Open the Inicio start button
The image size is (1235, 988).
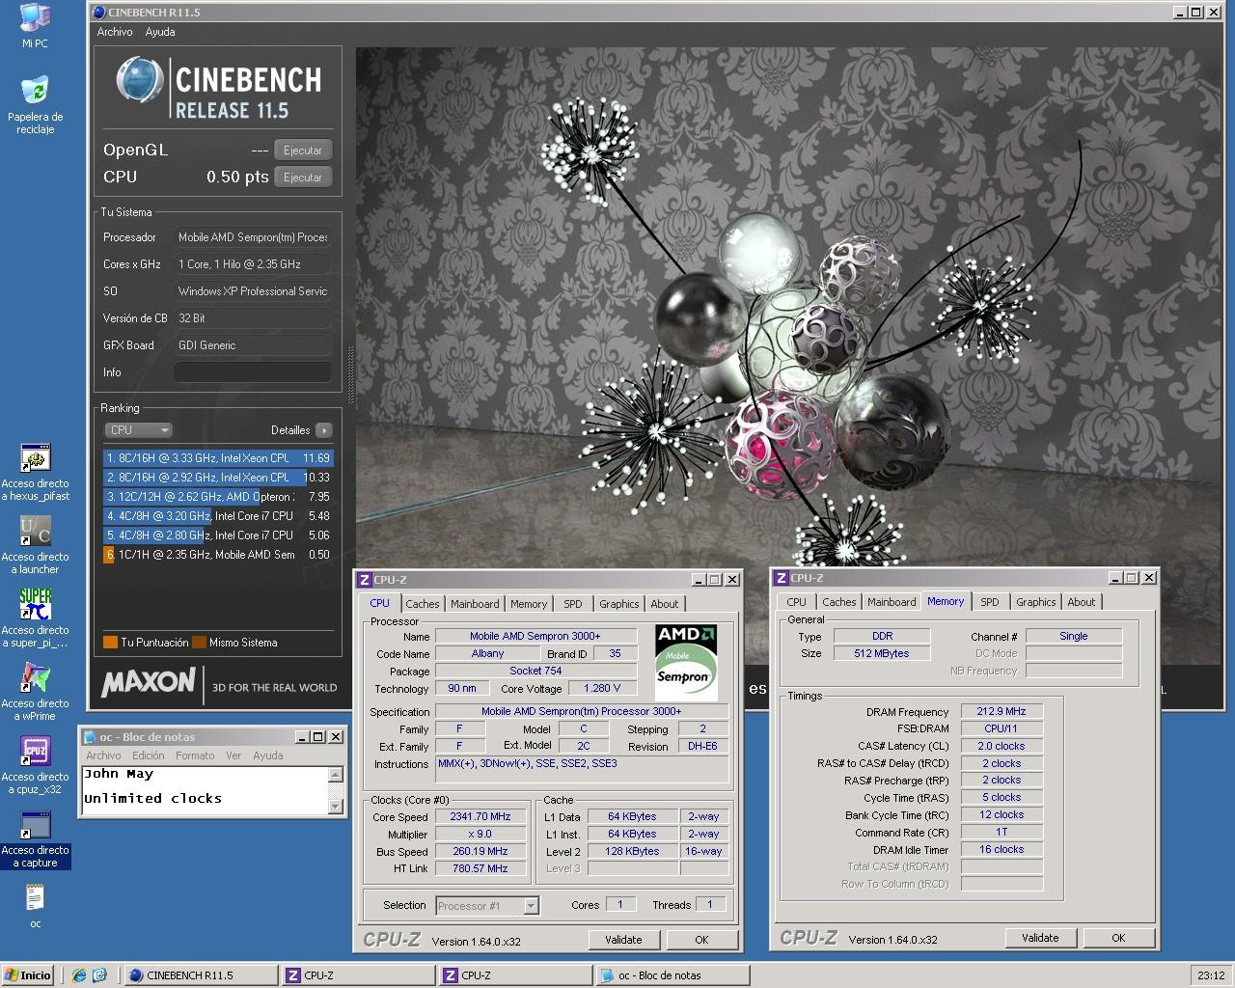click(x=28, y=975)
